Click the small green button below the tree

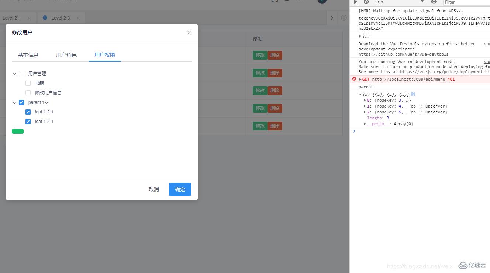(x=18, y=132)
